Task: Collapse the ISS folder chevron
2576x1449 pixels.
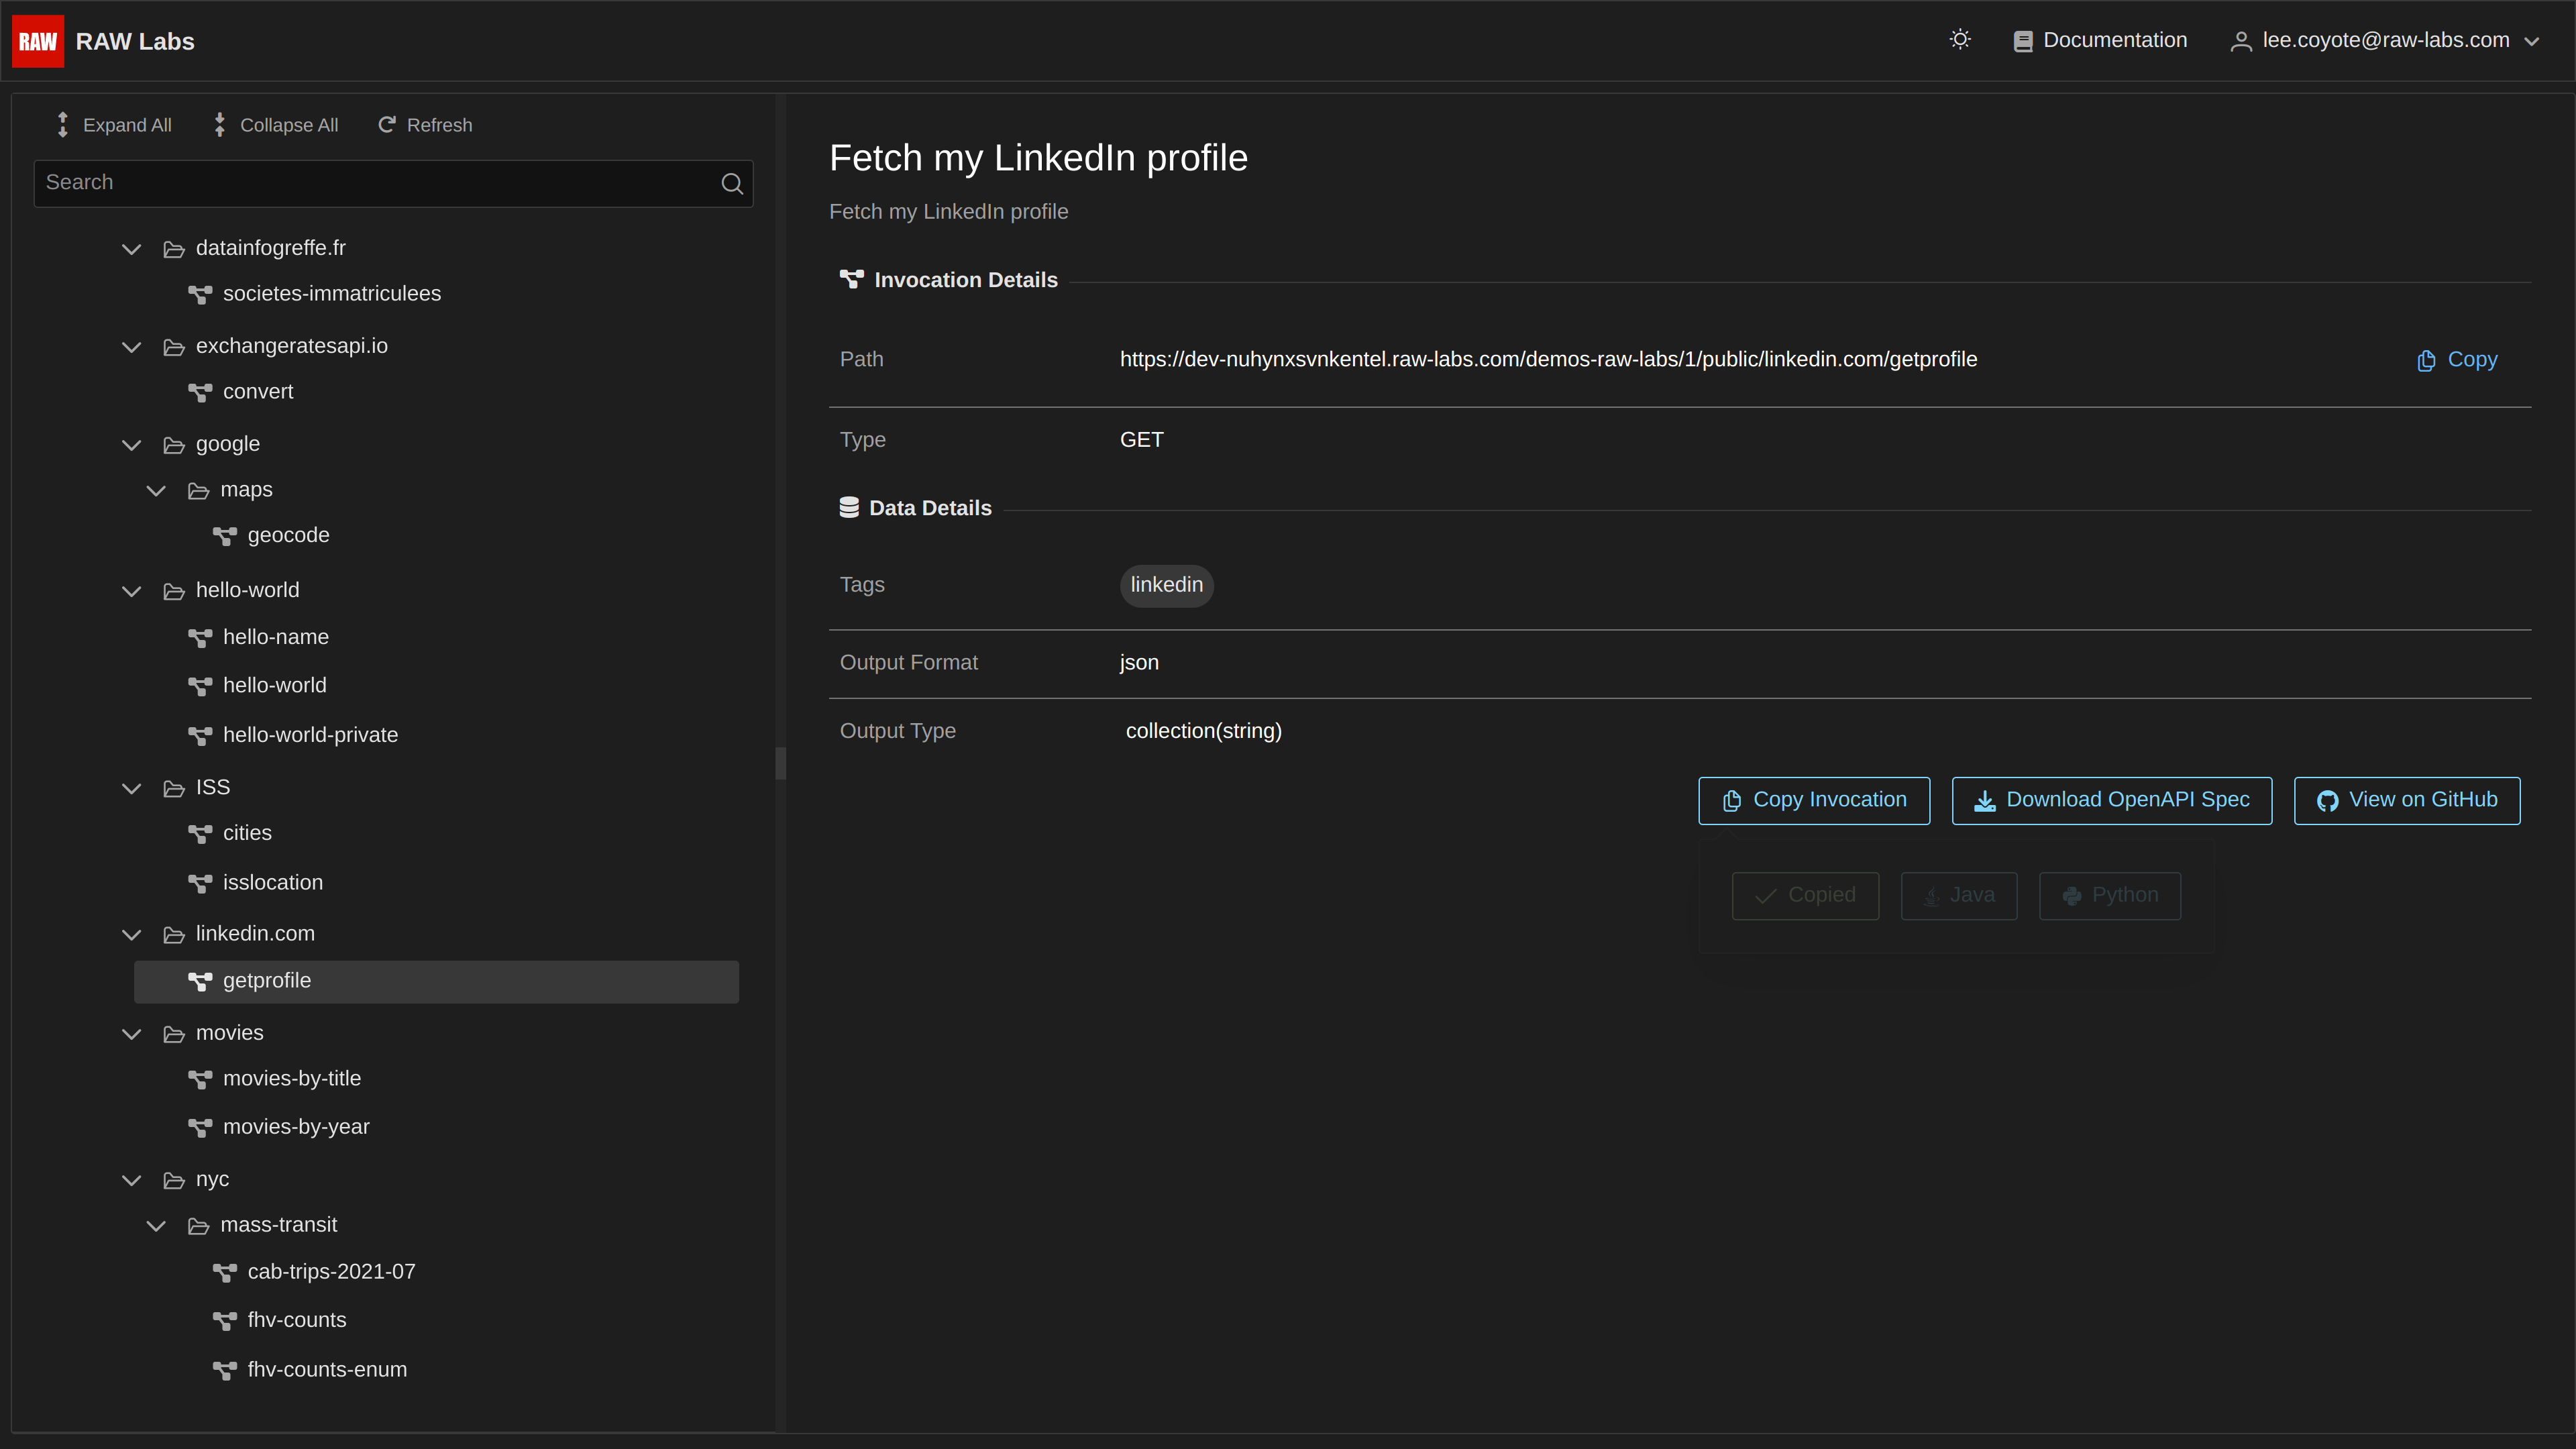Action: coord(131,788)
